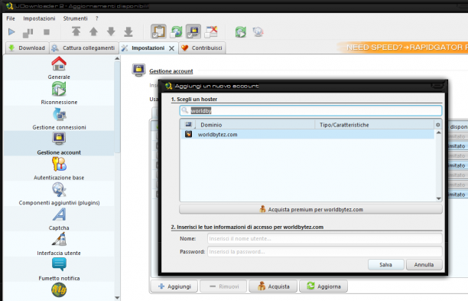The width and height of the screenshot is (468, 301).
Task: Open hoster table column settings gear
Action: (x=438, y=125)
